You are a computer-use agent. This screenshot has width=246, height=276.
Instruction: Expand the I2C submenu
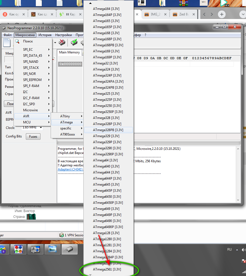pos(49,92)
